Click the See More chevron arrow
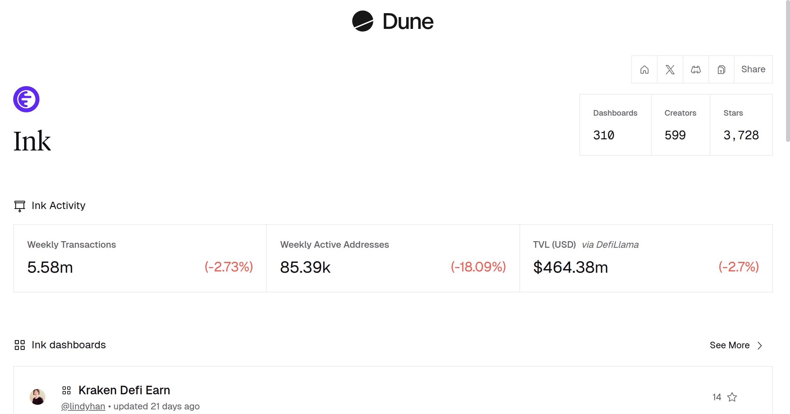Screen dimensions: 790x414 tap(760, 346)
